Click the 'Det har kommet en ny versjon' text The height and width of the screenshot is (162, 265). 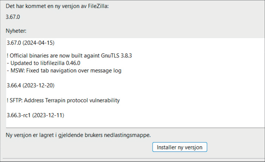coord(58,6)
